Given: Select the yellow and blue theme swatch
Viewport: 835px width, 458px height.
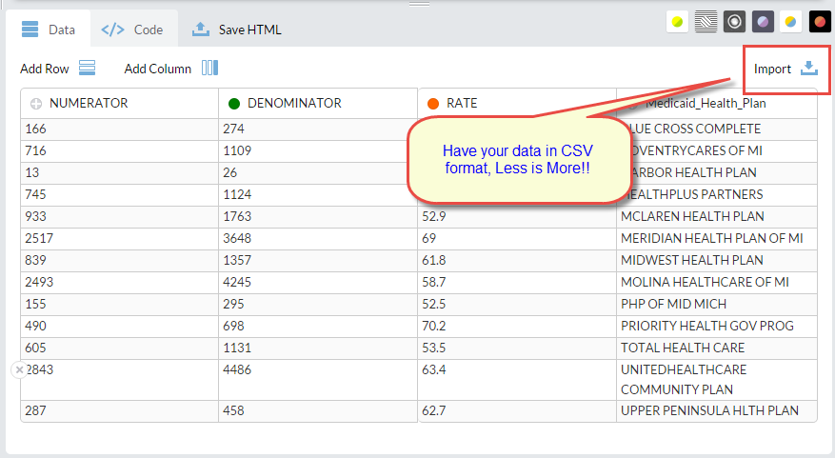Looking at the screenshot, I should [x=791, y=22].
